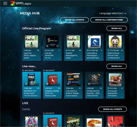The width and height of the screenshot is (137, 127).
Task: Click the Language selection chevron arrow
Action: [x=125, y=13]
